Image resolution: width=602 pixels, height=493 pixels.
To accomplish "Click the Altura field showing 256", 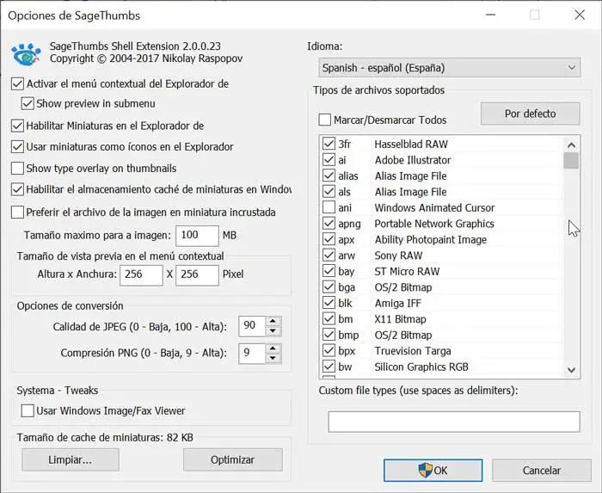I will pyautogui.click(x=141, y=275).
